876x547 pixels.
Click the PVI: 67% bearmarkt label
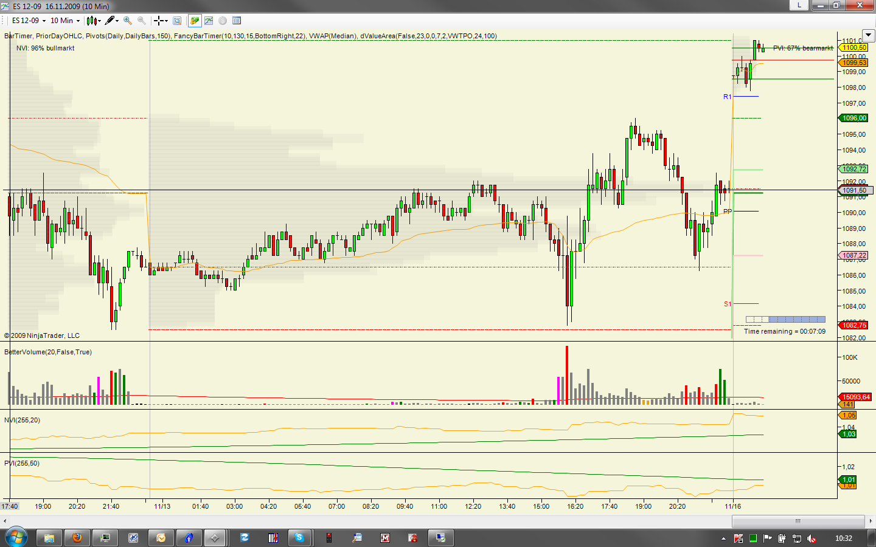[x=803, y=48]
